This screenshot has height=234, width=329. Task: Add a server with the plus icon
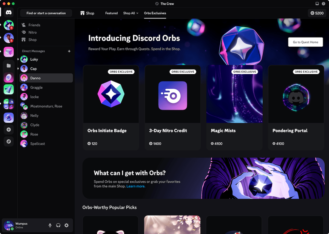point(8,129)
